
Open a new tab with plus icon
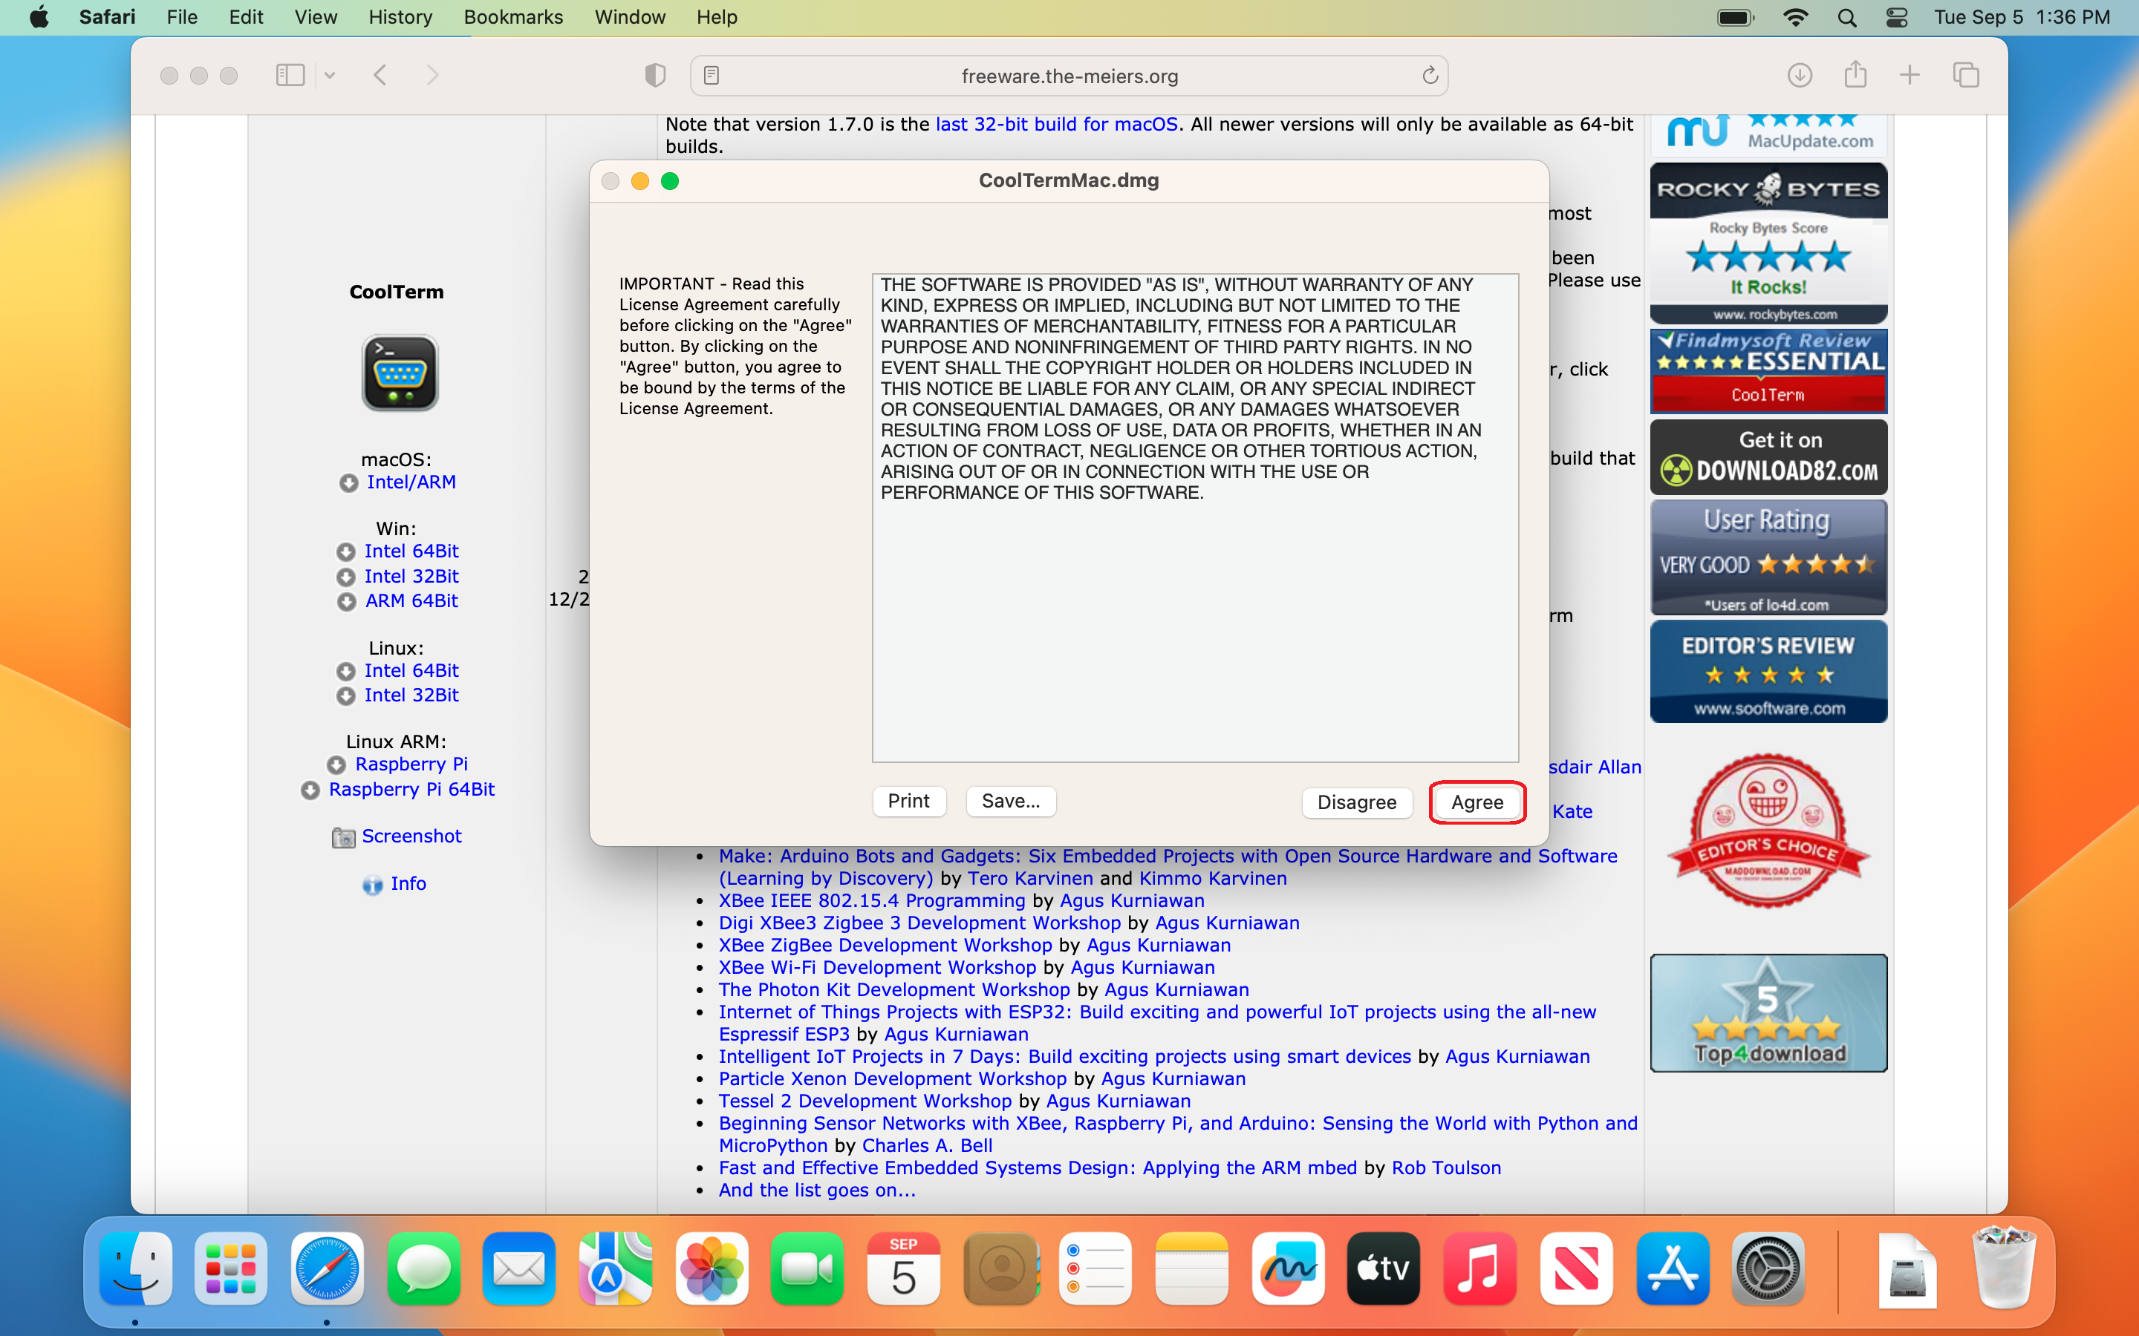click(1910, 75)
